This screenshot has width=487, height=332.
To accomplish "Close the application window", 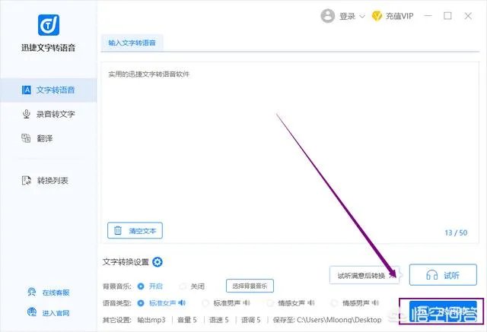I will coord(468,16).
